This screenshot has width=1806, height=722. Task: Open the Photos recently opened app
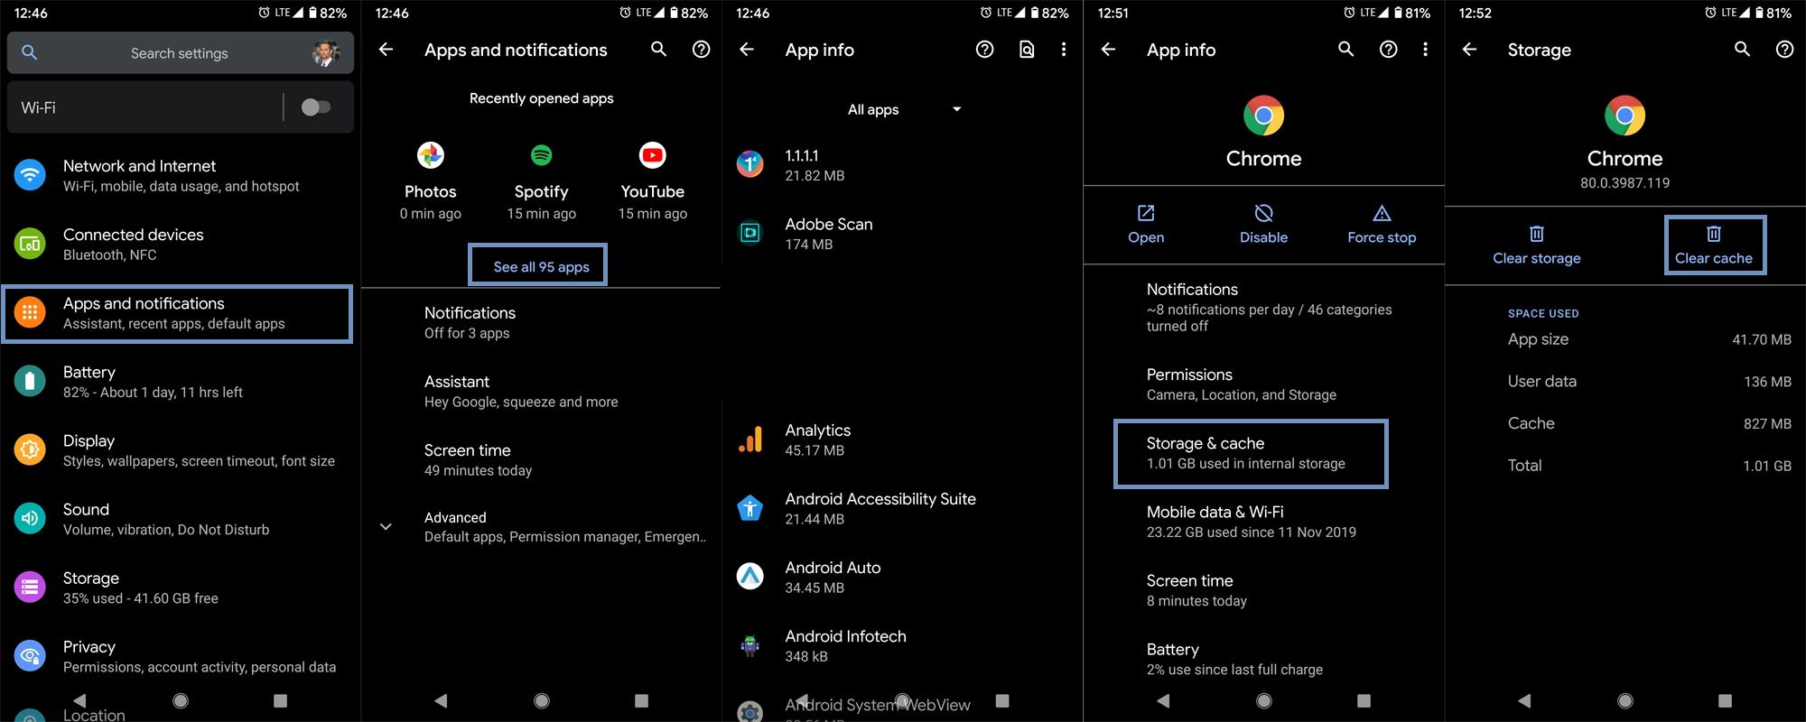click(431, 183)
